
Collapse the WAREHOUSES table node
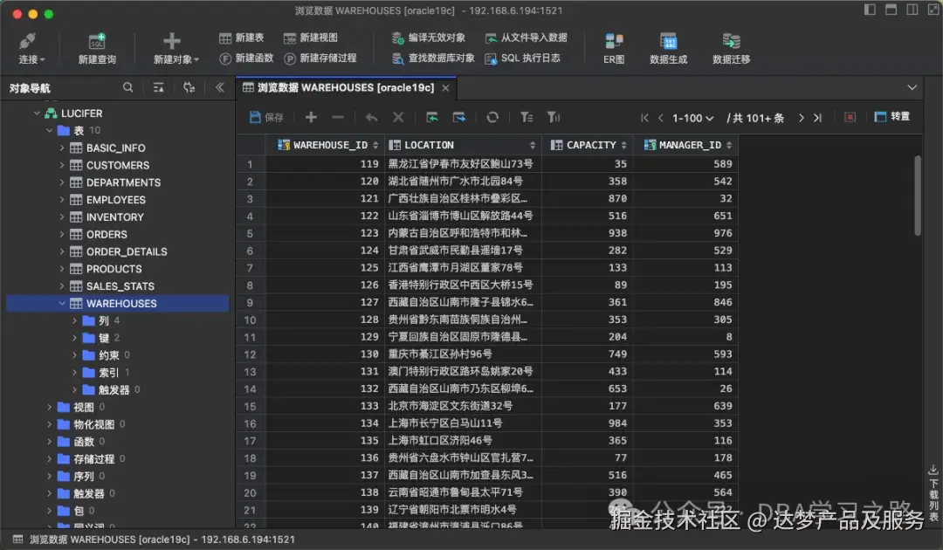(x=61, y=303)
